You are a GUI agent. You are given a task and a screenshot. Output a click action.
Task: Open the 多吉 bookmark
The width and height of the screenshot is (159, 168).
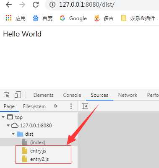click(x=104, y=18)
